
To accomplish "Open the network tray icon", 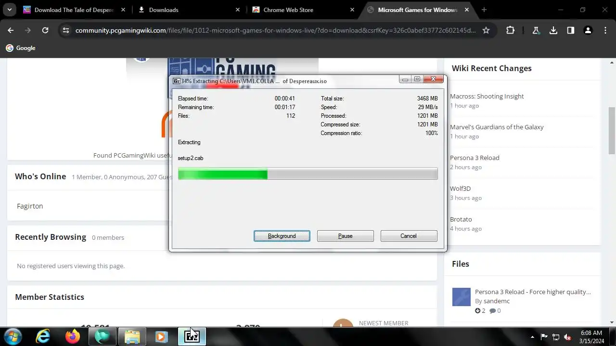I will coord(556,337).
